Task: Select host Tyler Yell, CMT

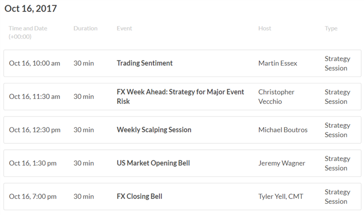Action: tap(280, 196)
